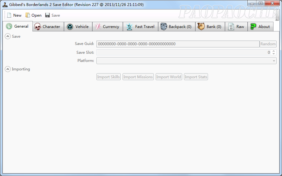Click Import Missions button
282x176 pixels.
[138, 77]
